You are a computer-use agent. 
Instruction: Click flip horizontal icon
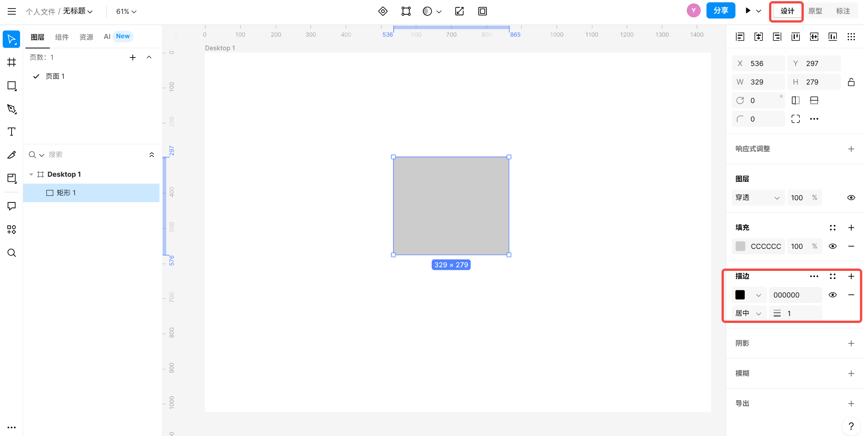(795, 100)
